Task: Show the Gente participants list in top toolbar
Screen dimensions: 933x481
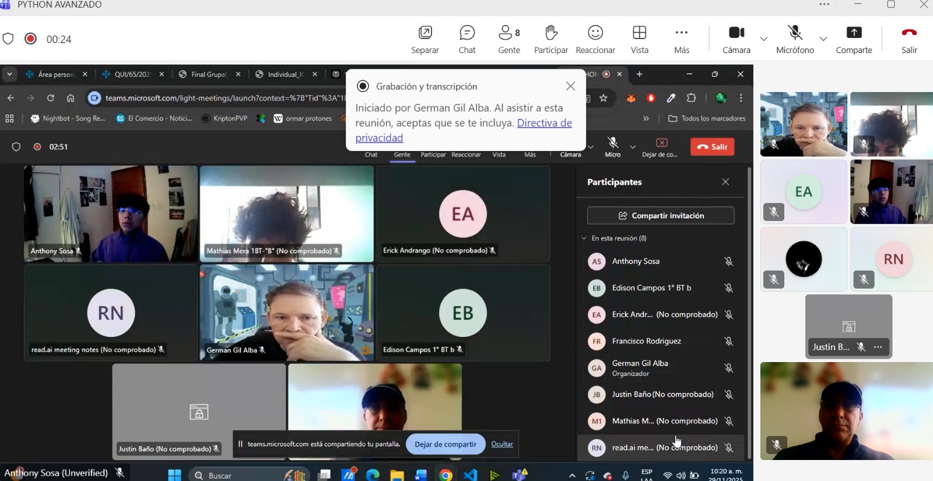Action: click(509, 40)
